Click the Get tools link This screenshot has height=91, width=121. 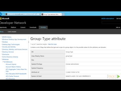pyautogui.click(x=119, y=18)
